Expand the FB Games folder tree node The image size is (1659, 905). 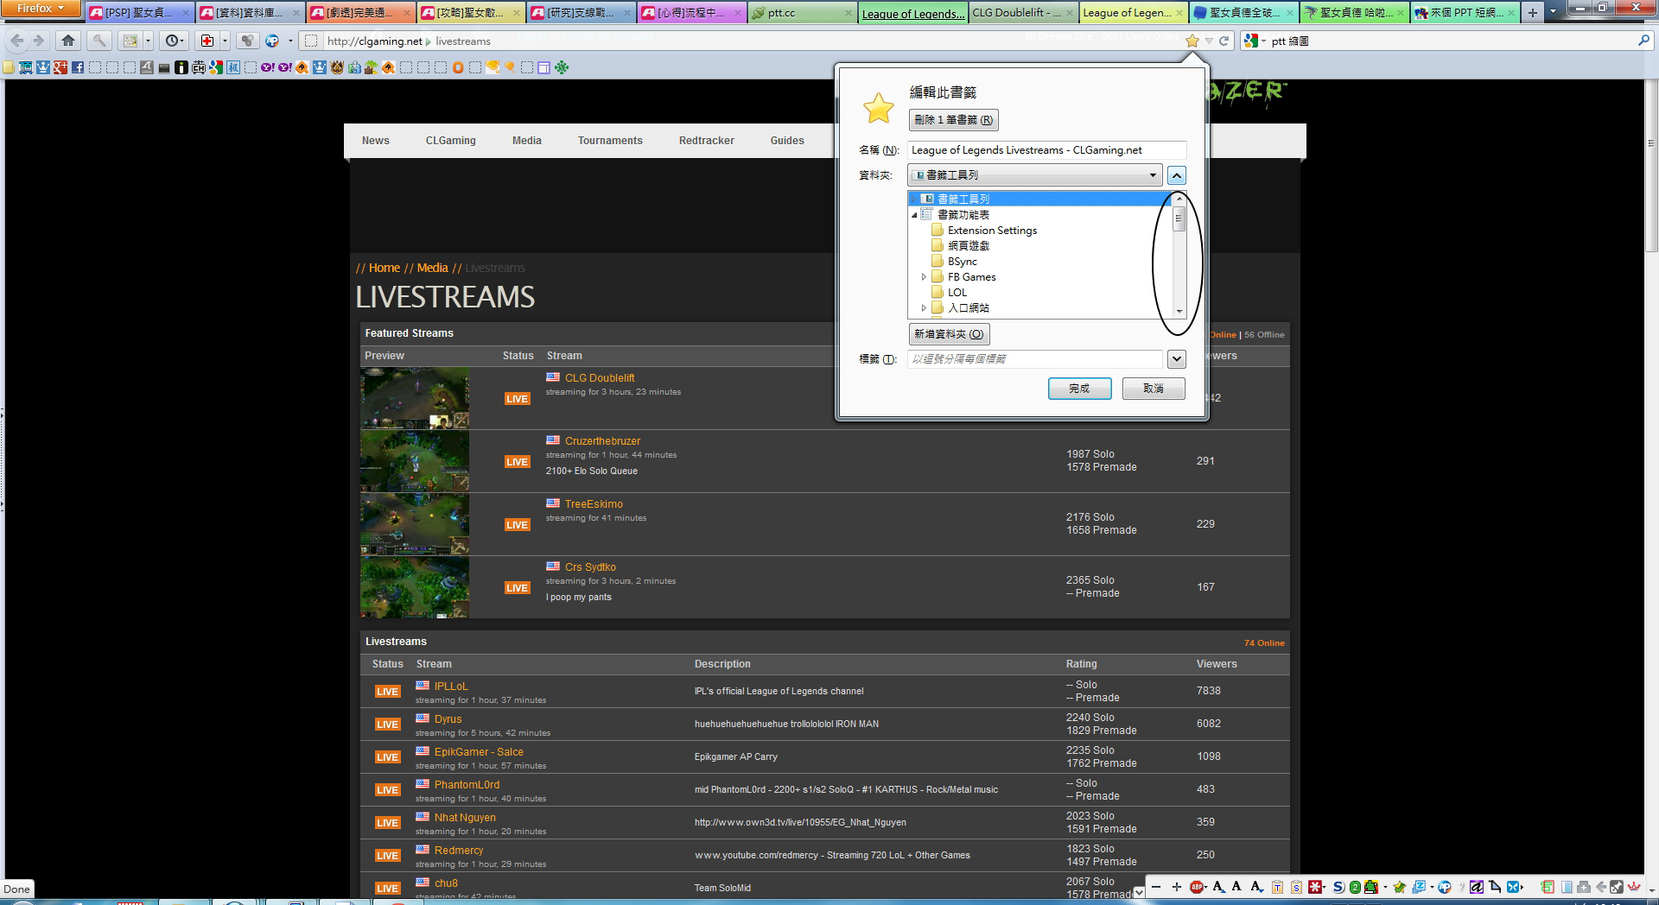[x=924, y=277]
